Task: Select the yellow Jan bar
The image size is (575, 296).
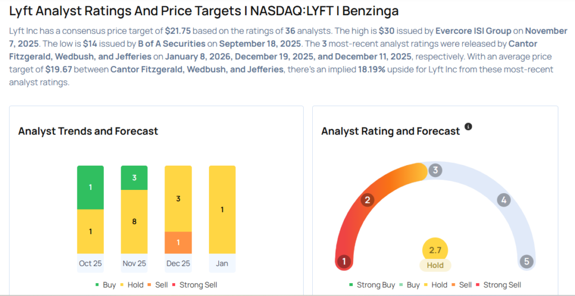Action: (x=222, y=210)
